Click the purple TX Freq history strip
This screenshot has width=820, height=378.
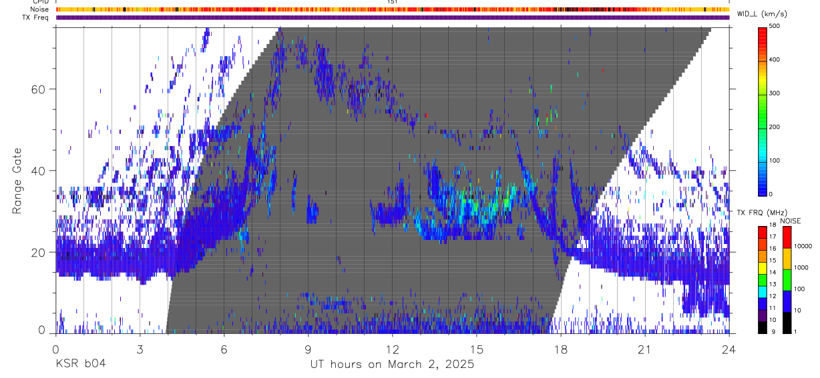tap(393, 17)
